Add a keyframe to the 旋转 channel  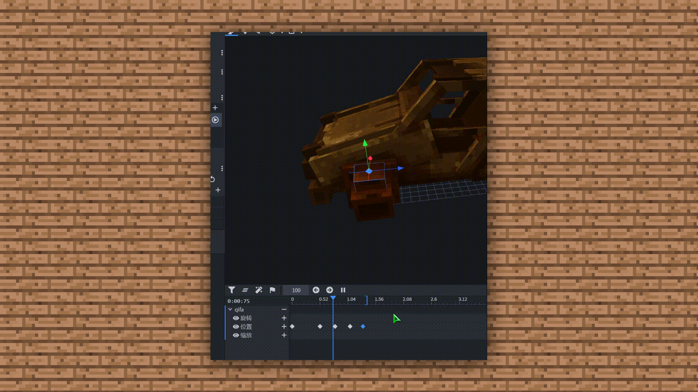284,318
